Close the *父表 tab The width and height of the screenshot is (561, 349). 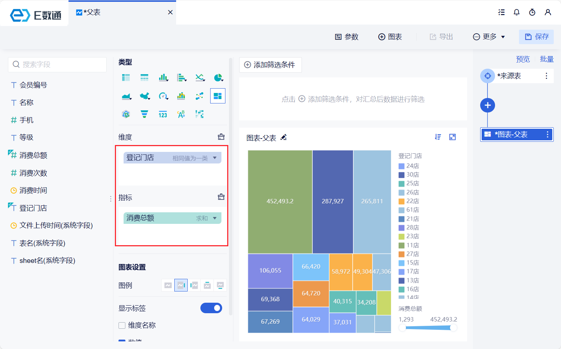[x=170, y=12]
